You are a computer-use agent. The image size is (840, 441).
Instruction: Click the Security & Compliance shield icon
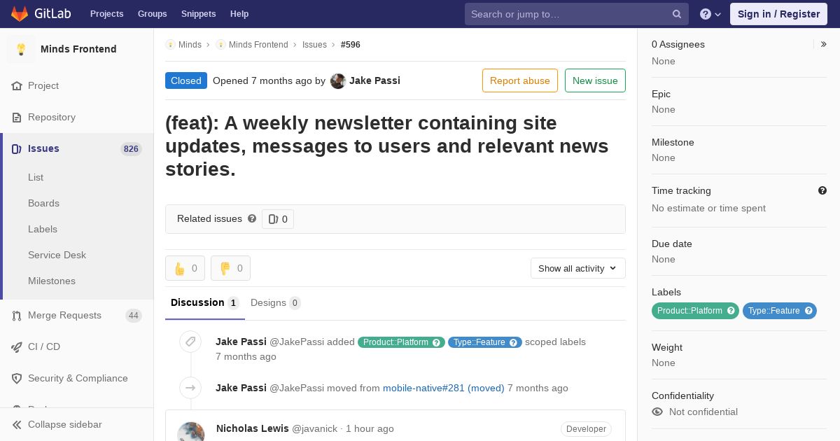click(17, 378)
